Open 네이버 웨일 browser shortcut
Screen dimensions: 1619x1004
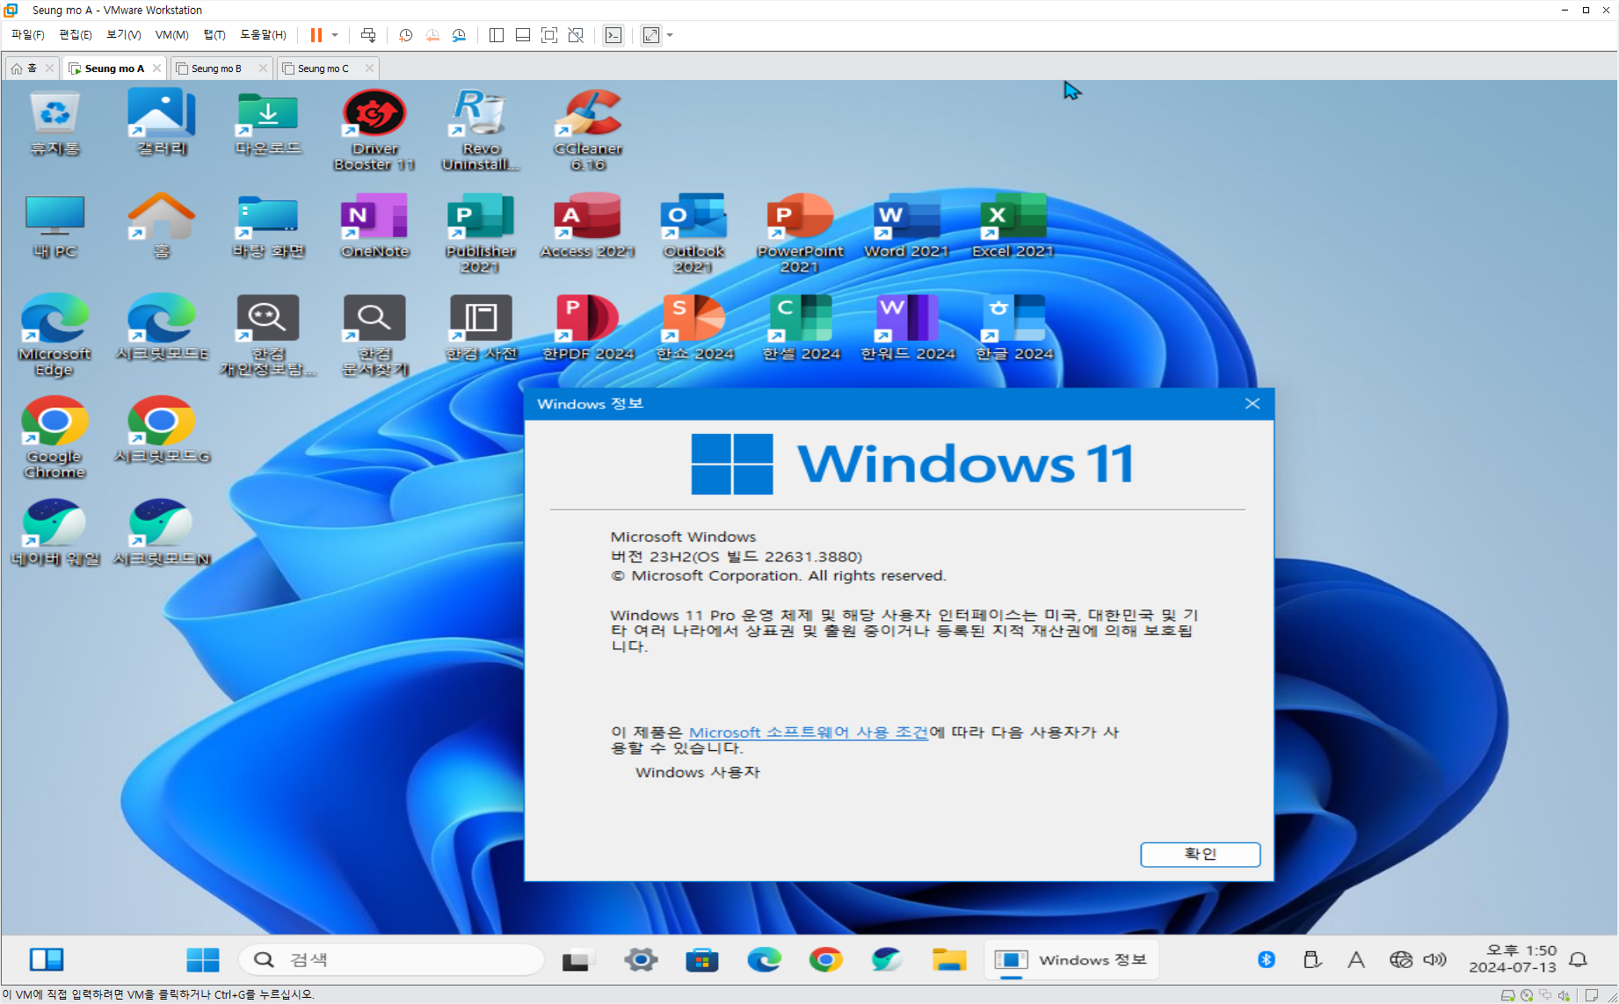tap(54, 533)
